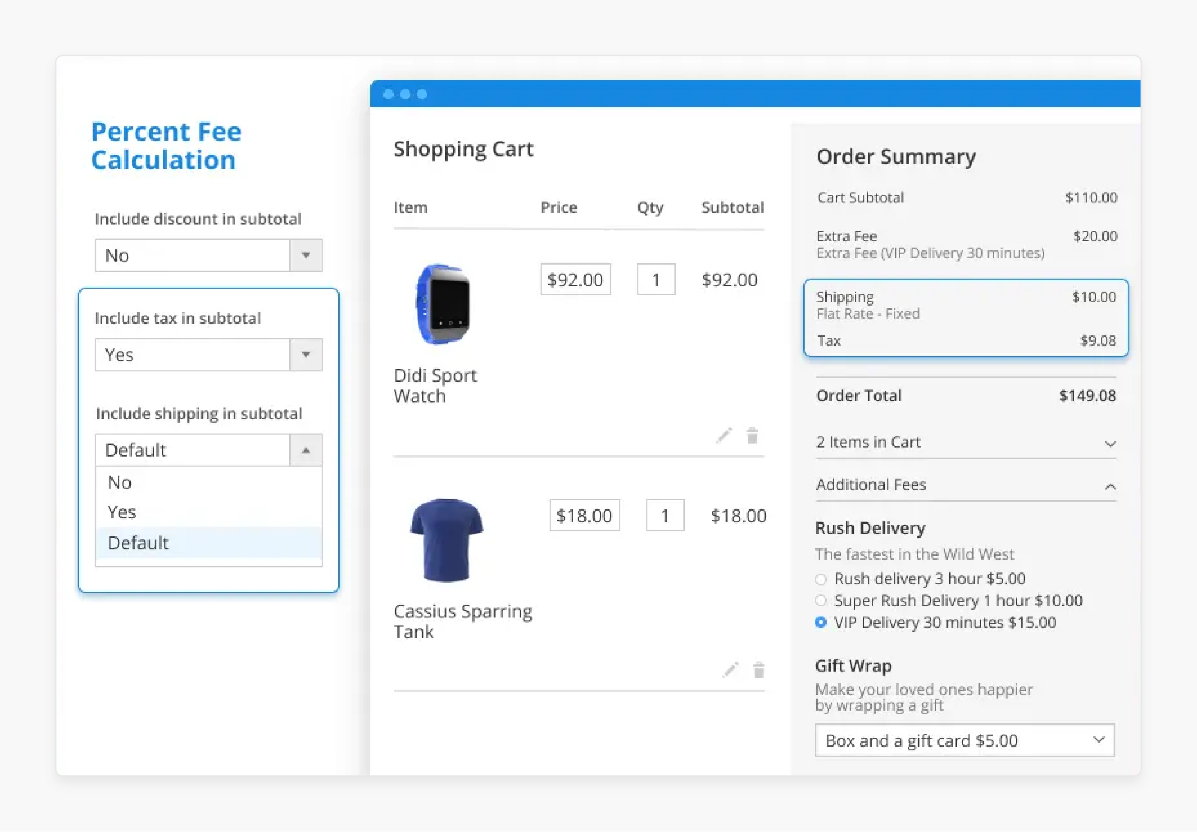Click the Shipping $10.00 value
This screenshot has height=832, width=1197.
pos(1094,297)
